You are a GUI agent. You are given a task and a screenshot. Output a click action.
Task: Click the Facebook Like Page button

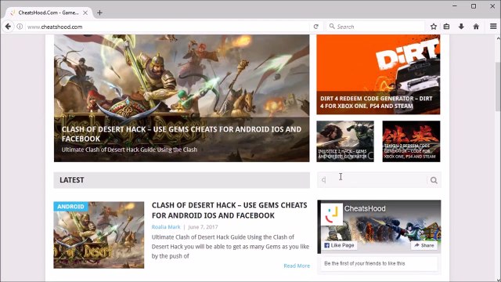click(x=339, y=245)
